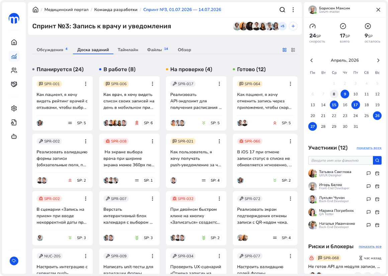Open chat with Игорь Белов
388x276 pixels.
point(369,186)
